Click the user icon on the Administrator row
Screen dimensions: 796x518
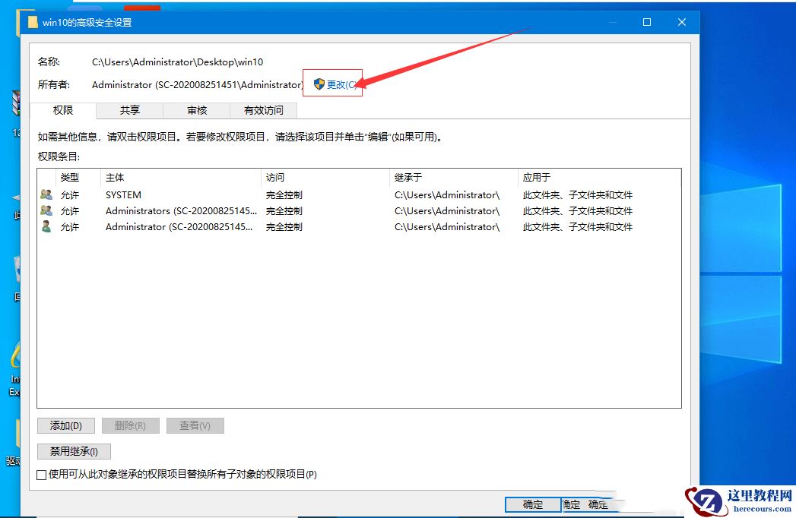tap(45, 226)
